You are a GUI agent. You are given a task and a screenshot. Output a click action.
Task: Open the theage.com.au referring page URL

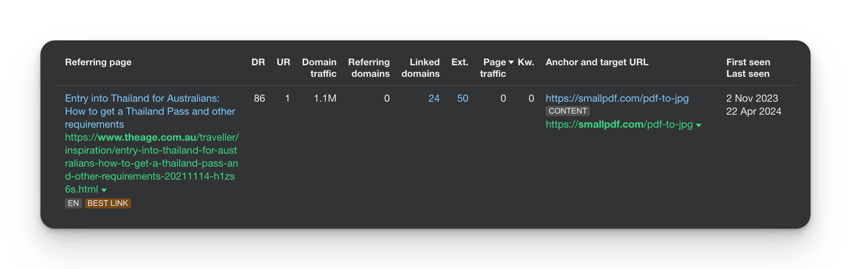coord(152,163)
